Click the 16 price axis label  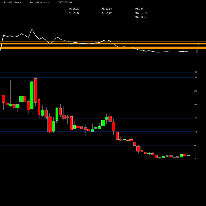tap(196, 118)
